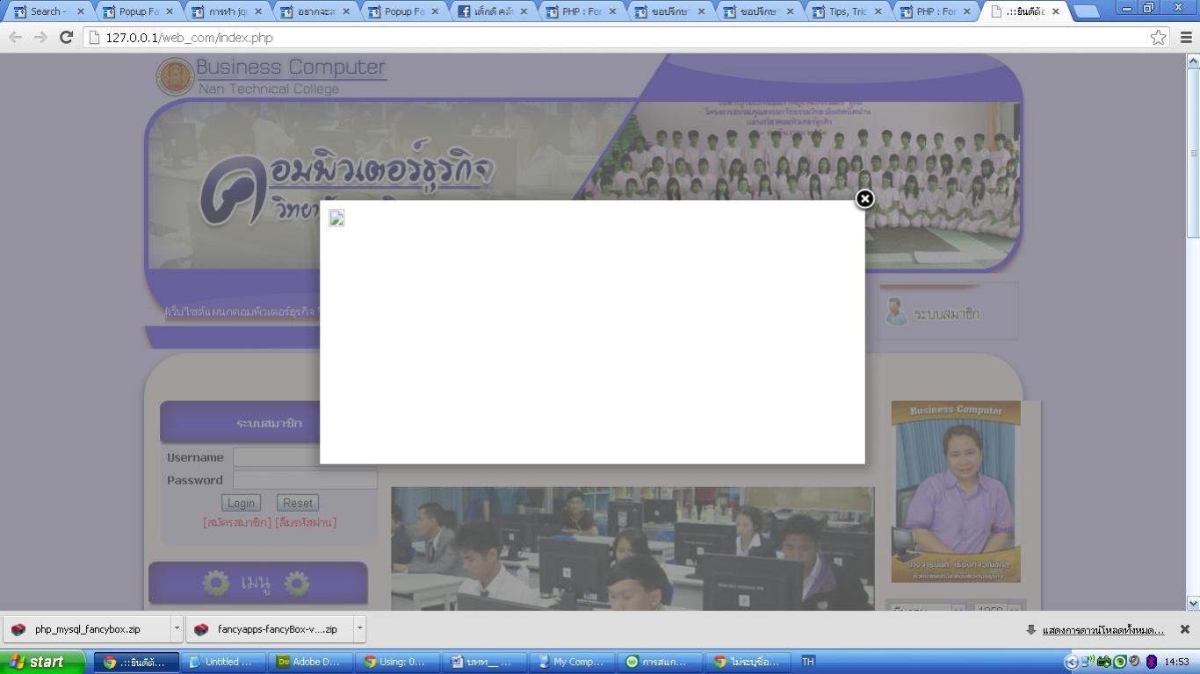Open the Adobe Dreamweaver taskbar item
Image resolution: width=1200 pixels, height=674 pixels.
[309, 662]
